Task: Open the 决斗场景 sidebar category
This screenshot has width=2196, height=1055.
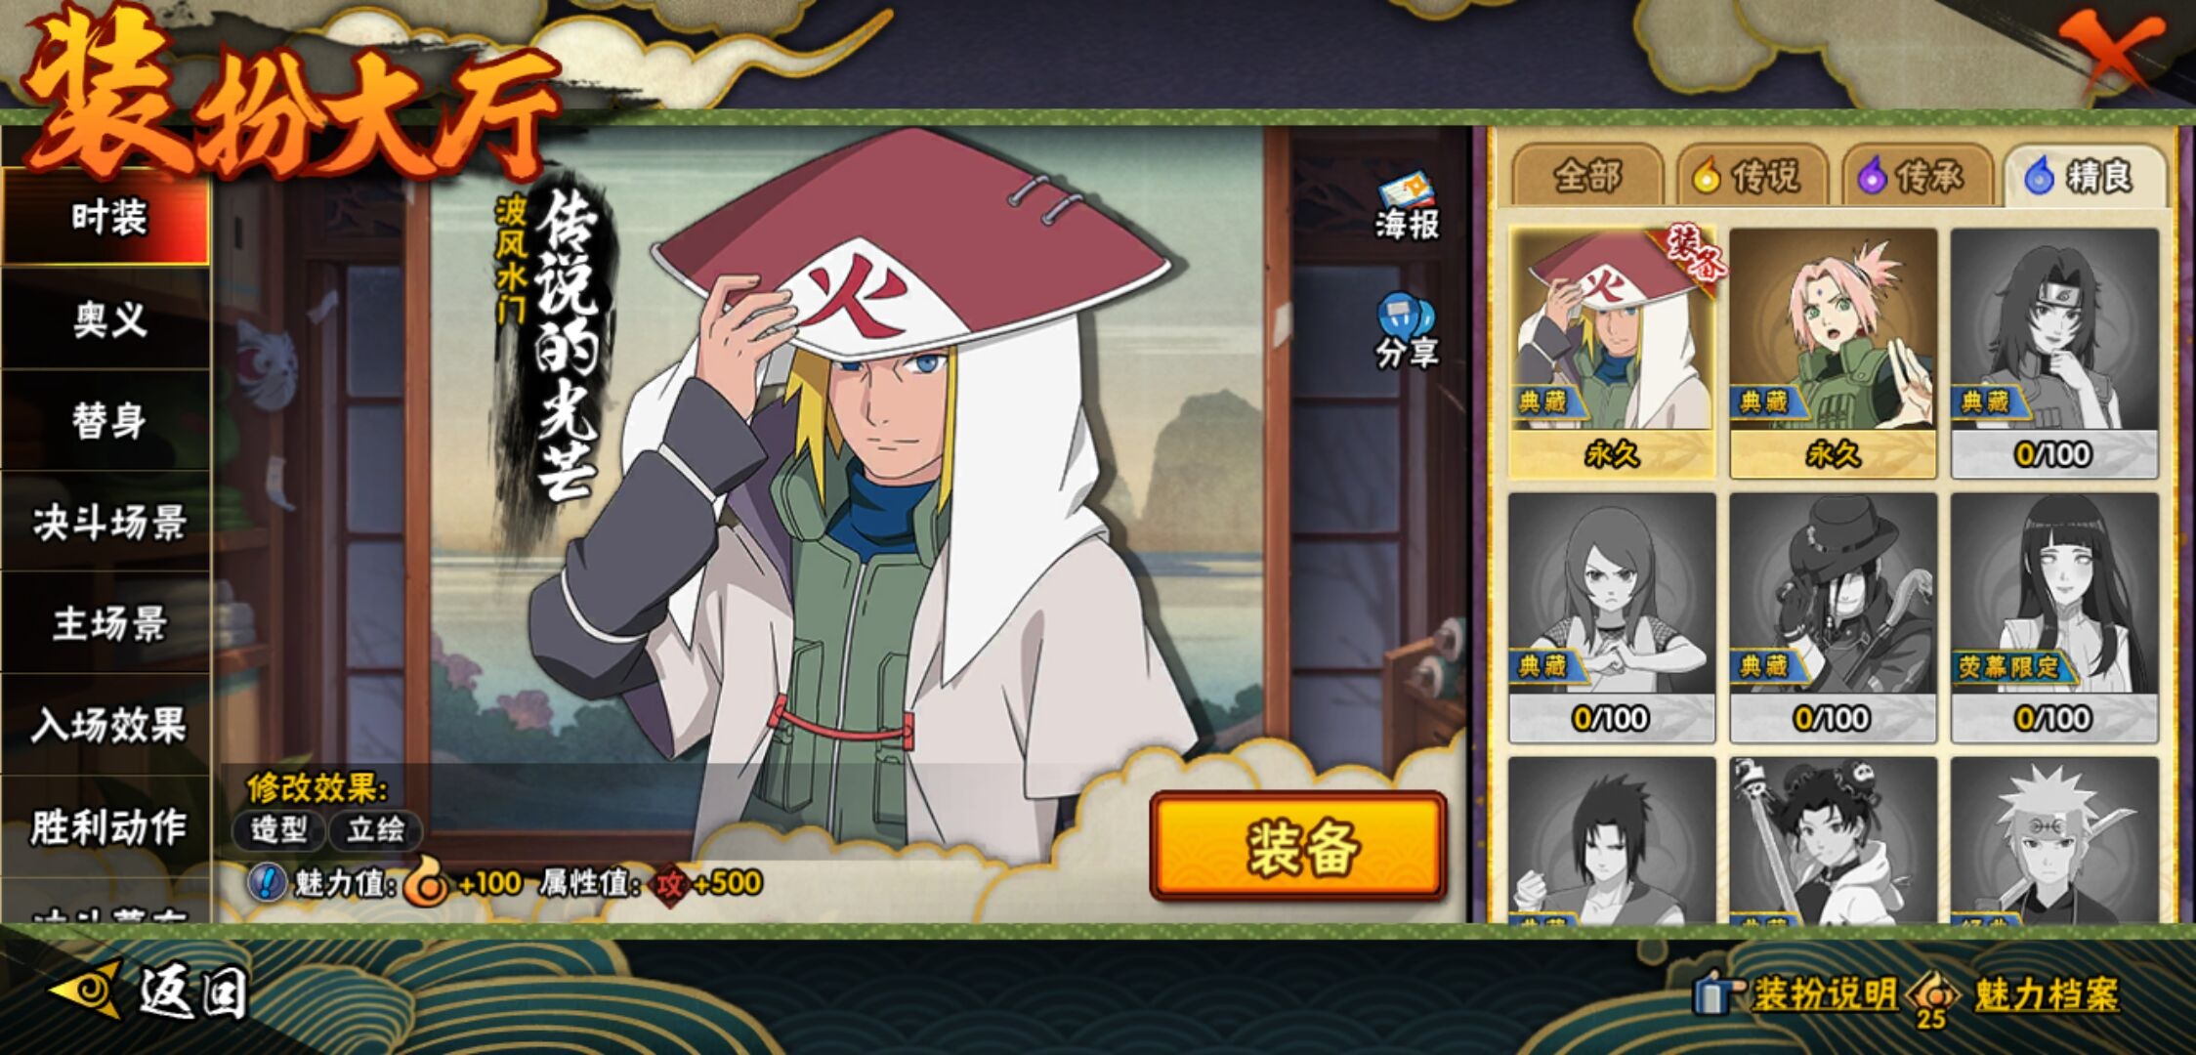Action: [107, 523]
